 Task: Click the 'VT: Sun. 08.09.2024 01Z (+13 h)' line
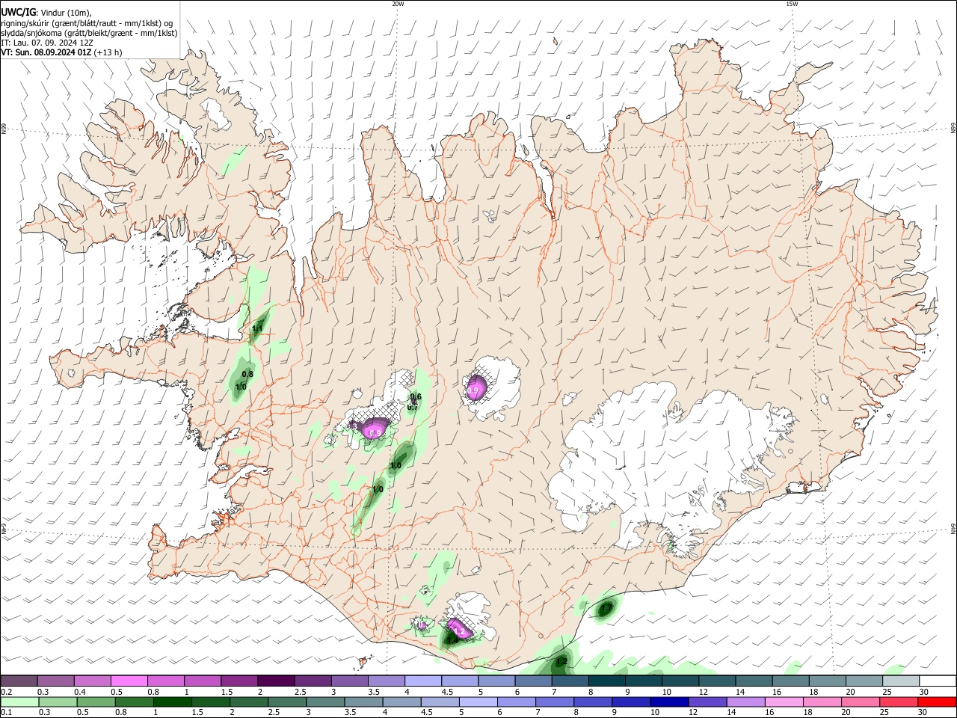tap(61, 52)
